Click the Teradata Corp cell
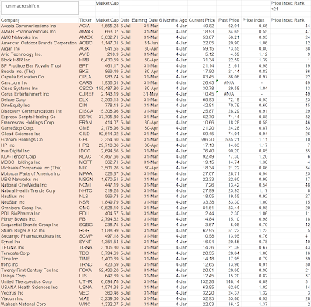This screenshot has height=307, width=311. pyautogui.click(x=40, y=253)
